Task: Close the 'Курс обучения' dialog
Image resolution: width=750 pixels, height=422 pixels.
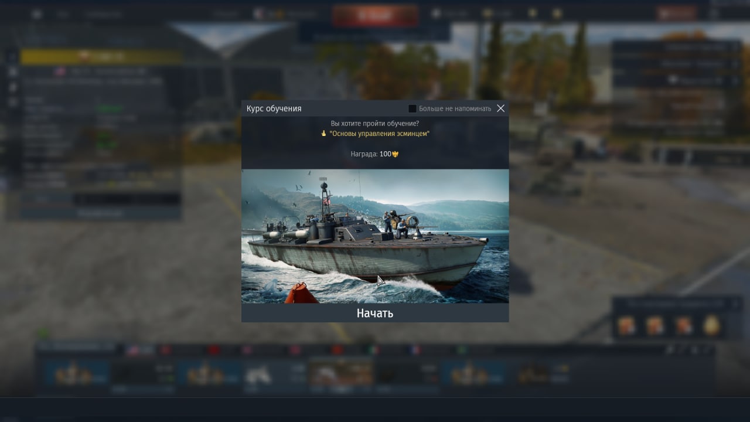Action: click(500, 108)
